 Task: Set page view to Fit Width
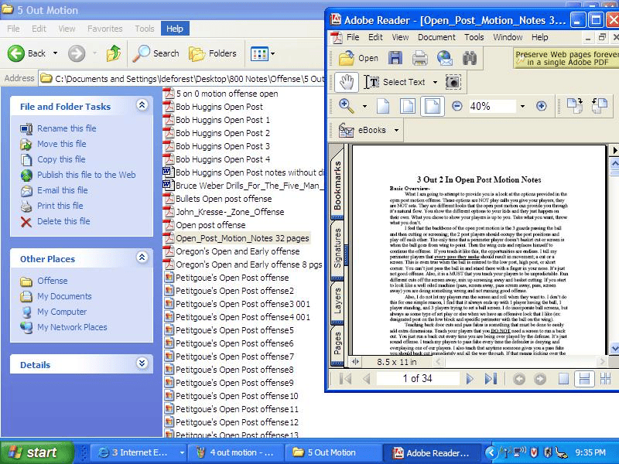[433, 106]
